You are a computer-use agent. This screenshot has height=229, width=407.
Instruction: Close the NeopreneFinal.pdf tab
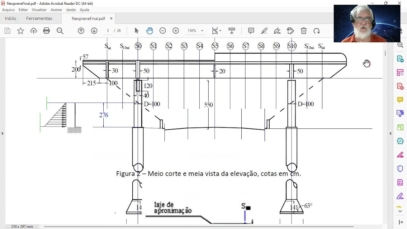[x=111, y=18]
